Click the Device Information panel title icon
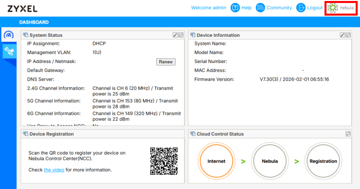 (193, 35)
